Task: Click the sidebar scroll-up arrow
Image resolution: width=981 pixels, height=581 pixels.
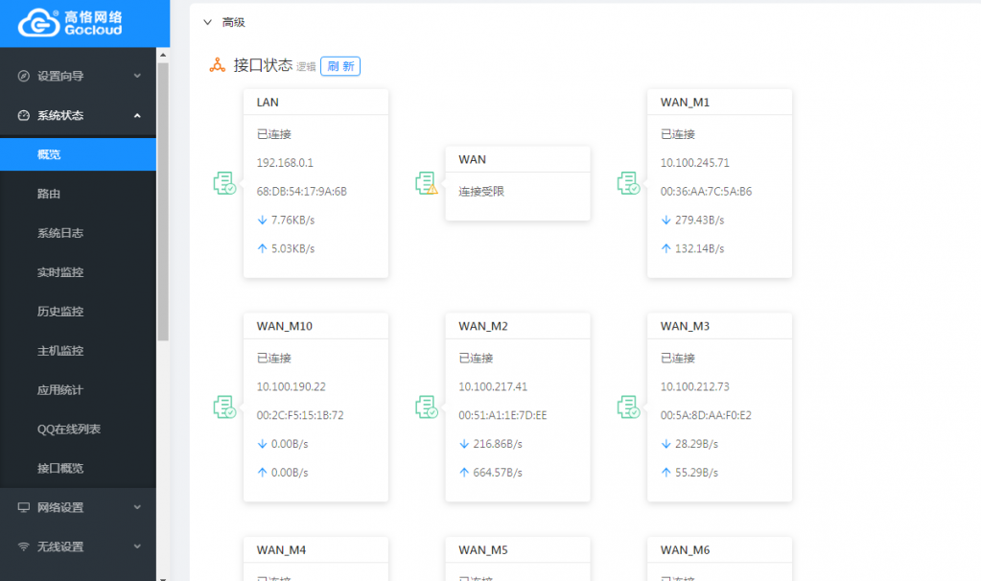Action: pyautogui.click(x=163, y=55)
